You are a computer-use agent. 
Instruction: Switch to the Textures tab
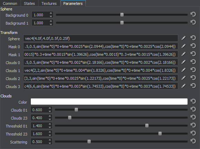tap(49, 3)
